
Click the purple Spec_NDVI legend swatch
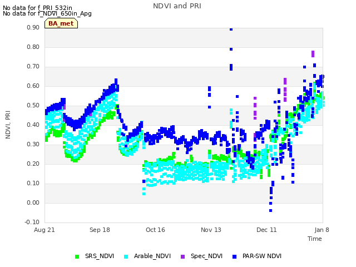(182, 256)
